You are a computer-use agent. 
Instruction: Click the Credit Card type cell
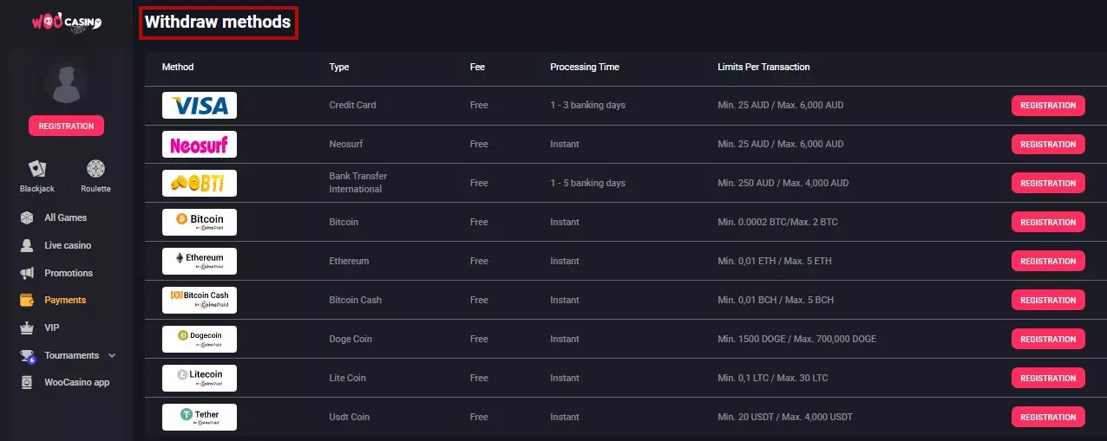(352, 105)
